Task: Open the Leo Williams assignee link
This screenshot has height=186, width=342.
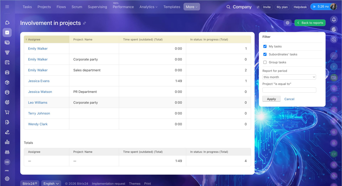Action: (38, 102)
